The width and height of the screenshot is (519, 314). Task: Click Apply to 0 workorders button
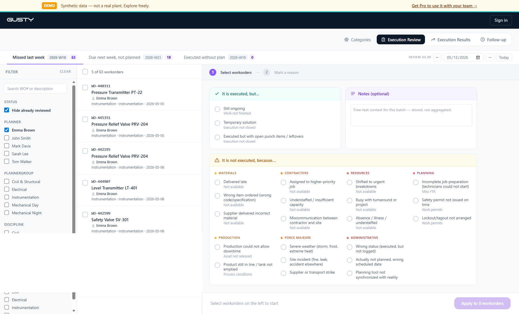point(482,303)
